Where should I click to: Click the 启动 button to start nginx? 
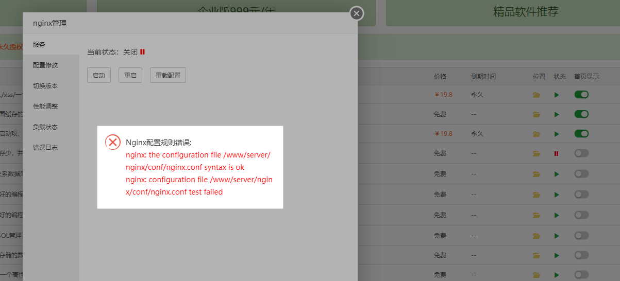coord(99,75)
